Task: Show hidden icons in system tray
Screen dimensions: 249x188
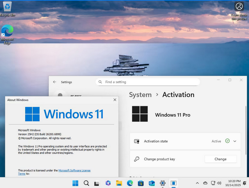Action: 197,183
